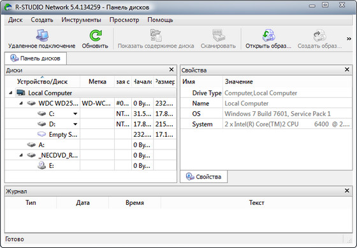The width and height of the screenshot is (357, 248).
Task: Click the Remote Connection (Удаленное подключение) icon
Action: [x=42, y=36]
